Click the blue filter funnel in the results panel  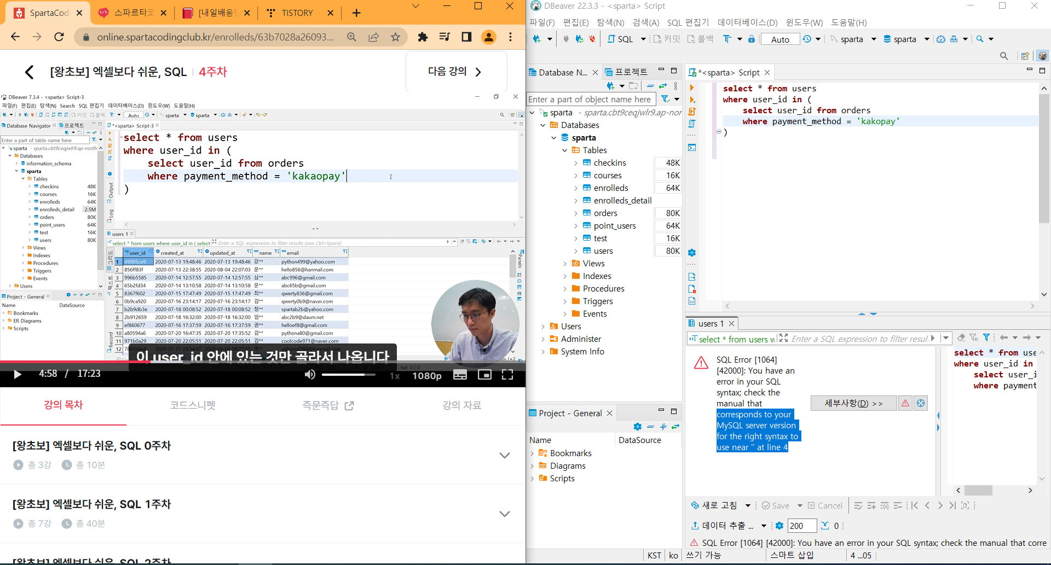tap(986, 338)
